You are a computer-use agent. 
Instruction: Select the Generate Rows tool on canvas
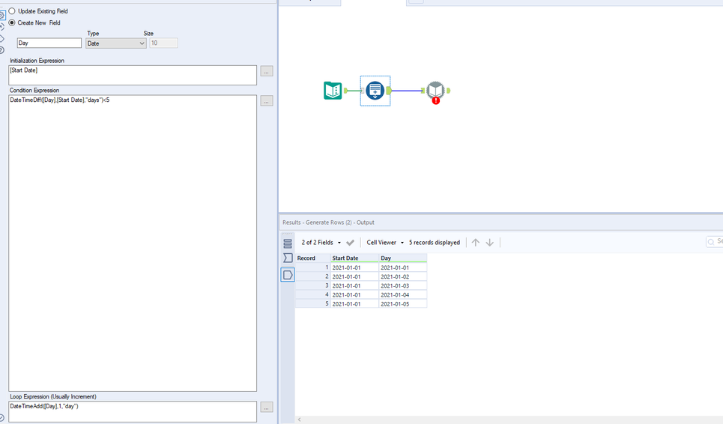(x=375, y=91)
